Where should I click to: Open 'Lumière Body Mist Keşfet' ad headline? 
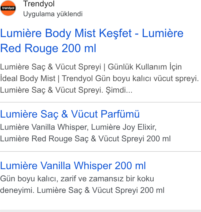tap(66, 33)
